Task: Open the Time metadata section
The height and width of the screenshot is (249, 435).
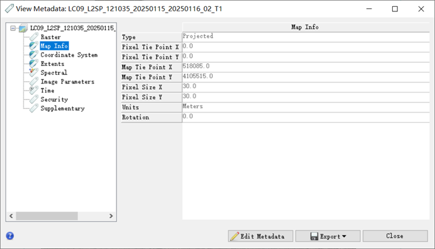Action: tap(47, 90)
